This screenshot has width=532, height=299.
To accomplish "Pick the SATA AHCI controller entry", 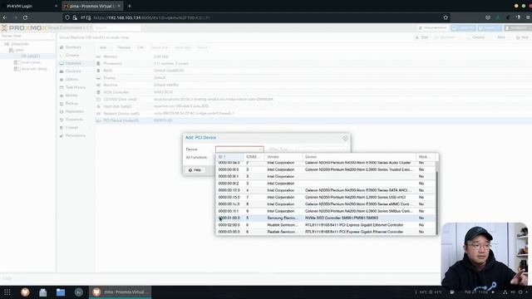I will coord(326,190).
